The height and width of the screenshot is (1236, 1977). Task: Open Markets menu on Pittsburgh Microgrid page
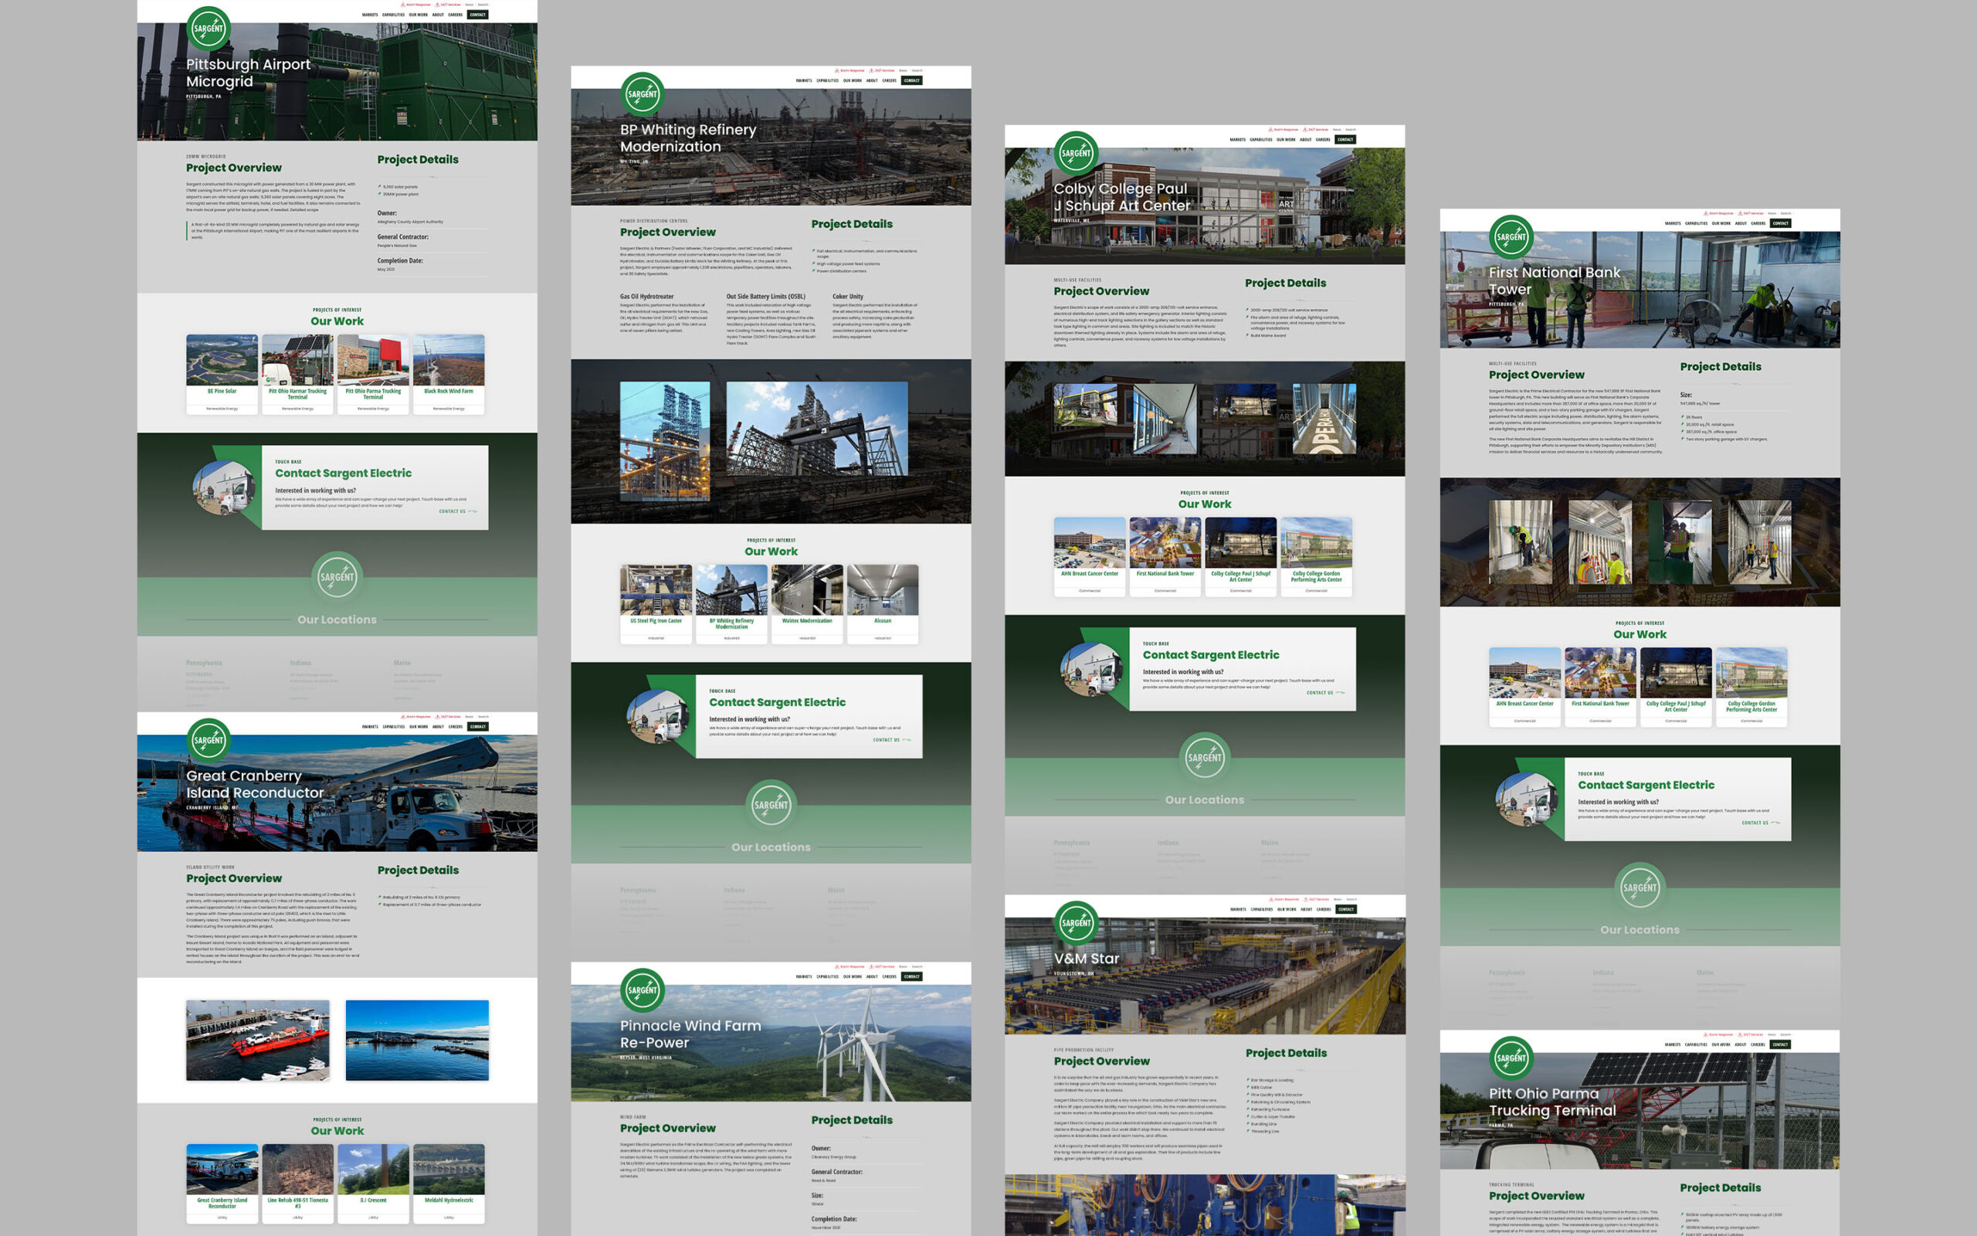tap(370, 15)
